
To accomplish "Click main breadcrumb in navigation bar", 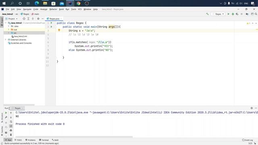I will pos(35,14).
